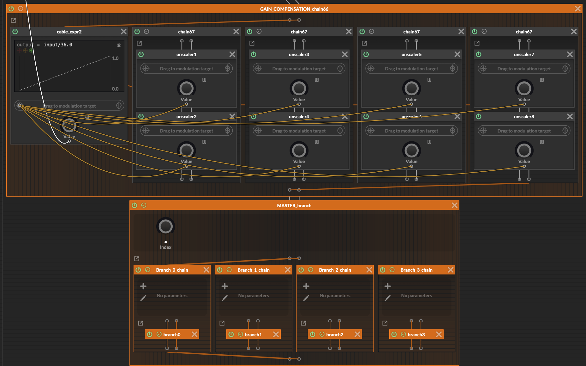Screen dimensions: 586x366
Task: Toggle the MASTER_branch power button
Action: (x=135, y=205)
